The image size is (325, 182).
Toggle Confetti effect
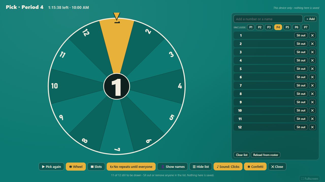[255, 167]
